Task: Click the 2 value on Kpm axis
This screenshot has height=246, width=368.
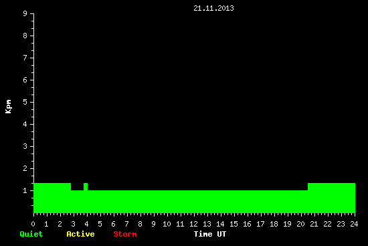Action: [x=25, y=168]
